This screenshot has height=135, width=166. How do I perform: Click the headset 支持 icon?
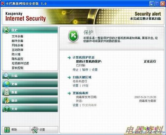pyautogui.click(x=6, y=109)
